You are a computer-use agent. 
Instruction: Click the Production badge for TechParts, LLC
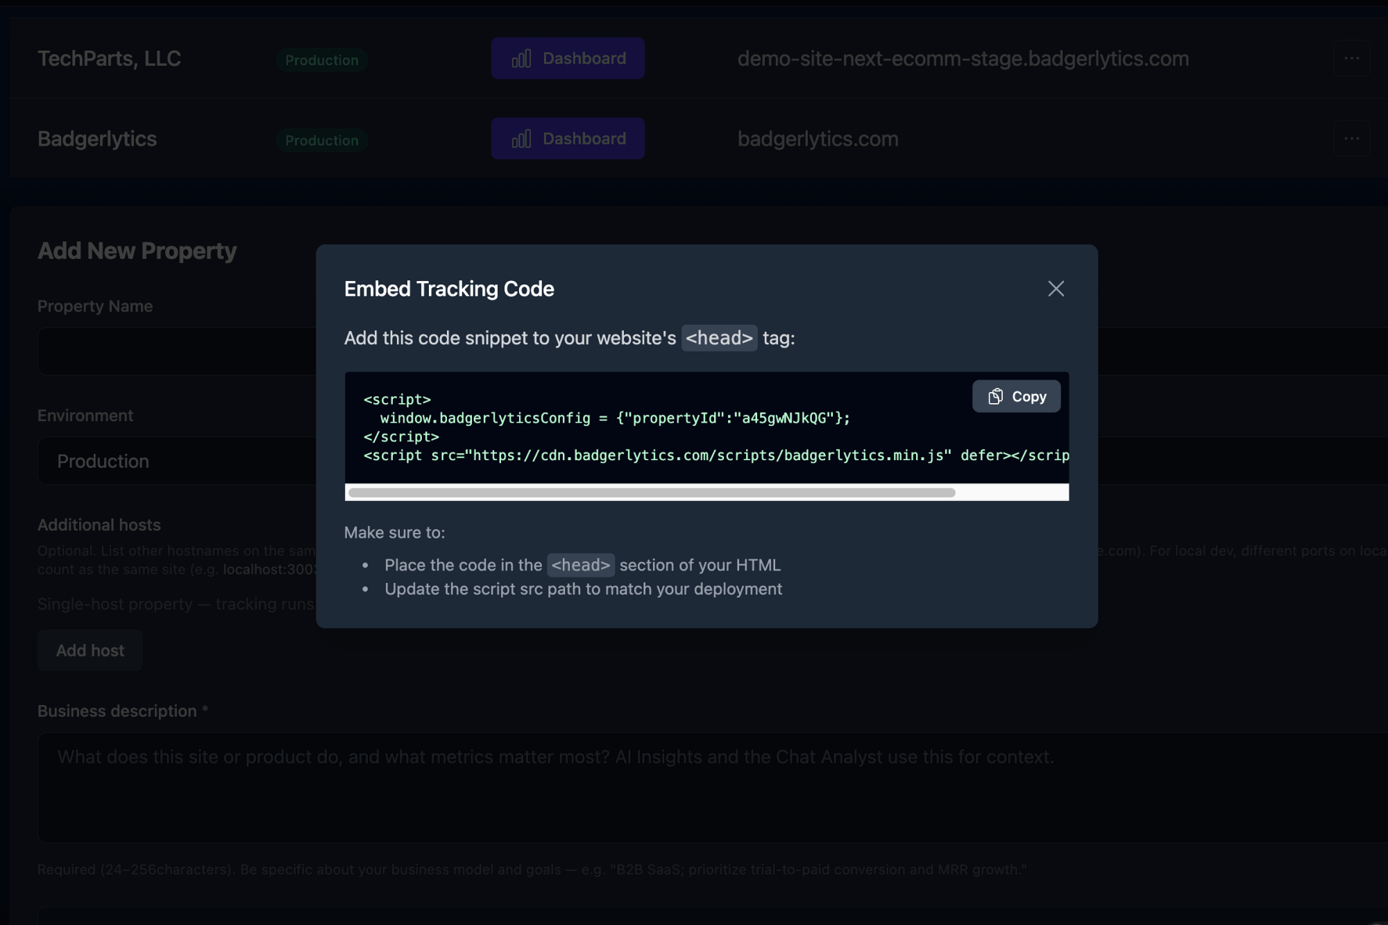pyautogui.click(x=322, y=60)
